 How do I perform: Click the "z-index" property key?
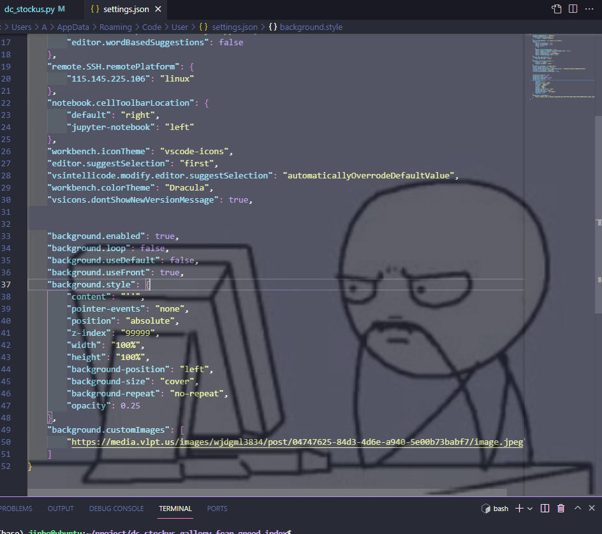click(x=89, y=333)
